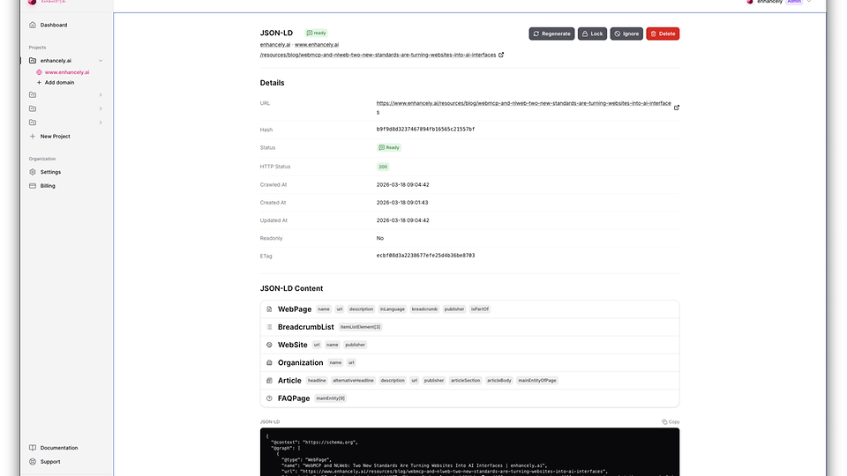The height and width of the screenshot is (476, 847).
Task: Click the WebPage schema type icon
Action: pyautogui.click(x=269, y=309)
